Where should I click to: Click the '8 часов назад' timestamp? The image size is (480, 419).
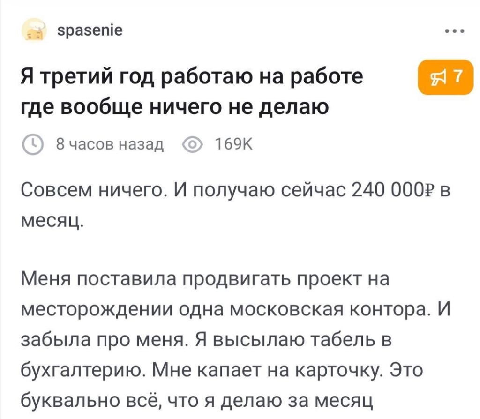pos(110,144)
